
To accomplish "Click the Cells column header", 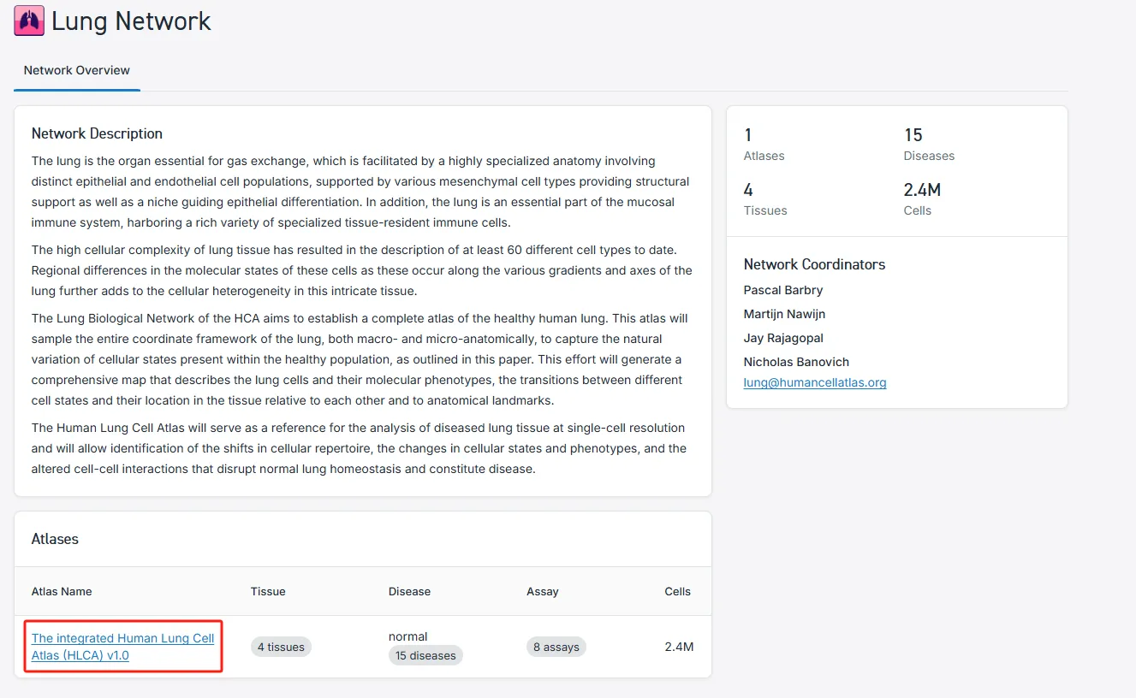I will click(677, 591).
